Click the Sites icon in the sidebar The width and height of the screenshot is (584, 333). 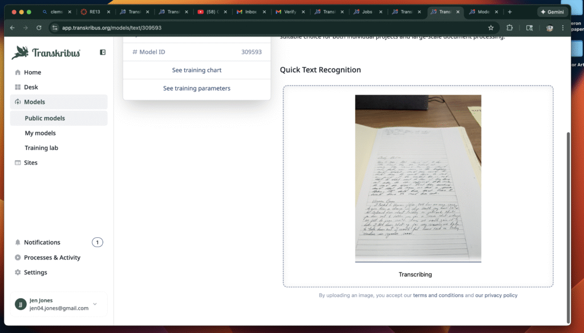[18, 163]
